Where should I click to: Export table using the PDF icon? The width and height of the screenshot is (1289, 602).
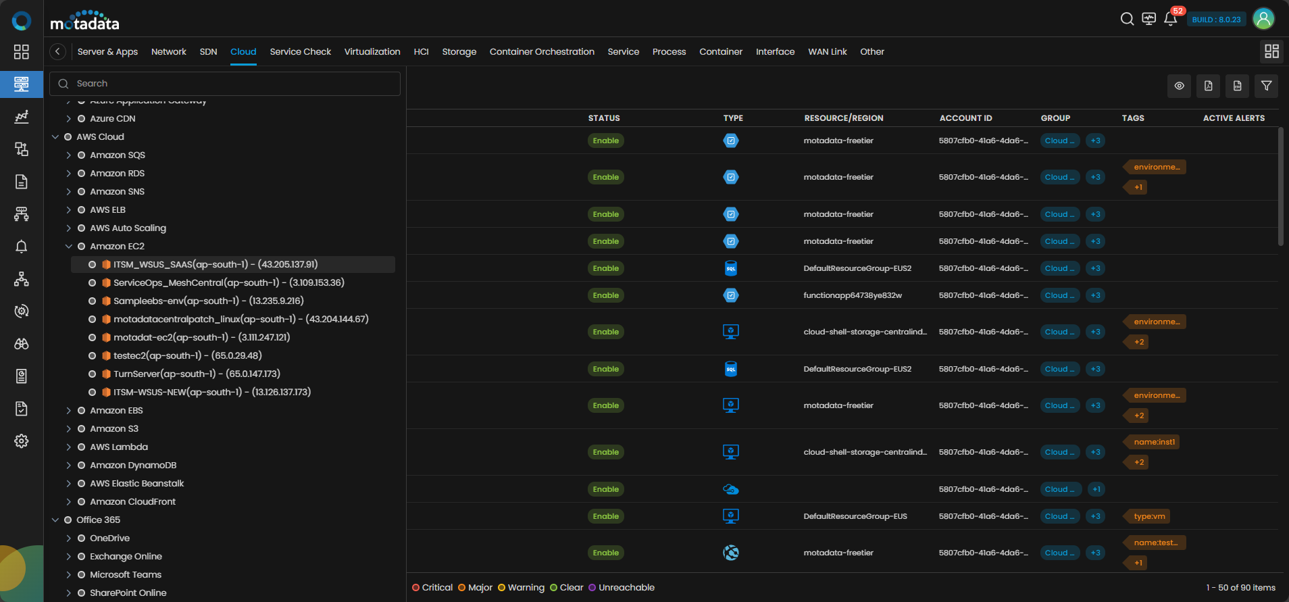point(1208,86)
